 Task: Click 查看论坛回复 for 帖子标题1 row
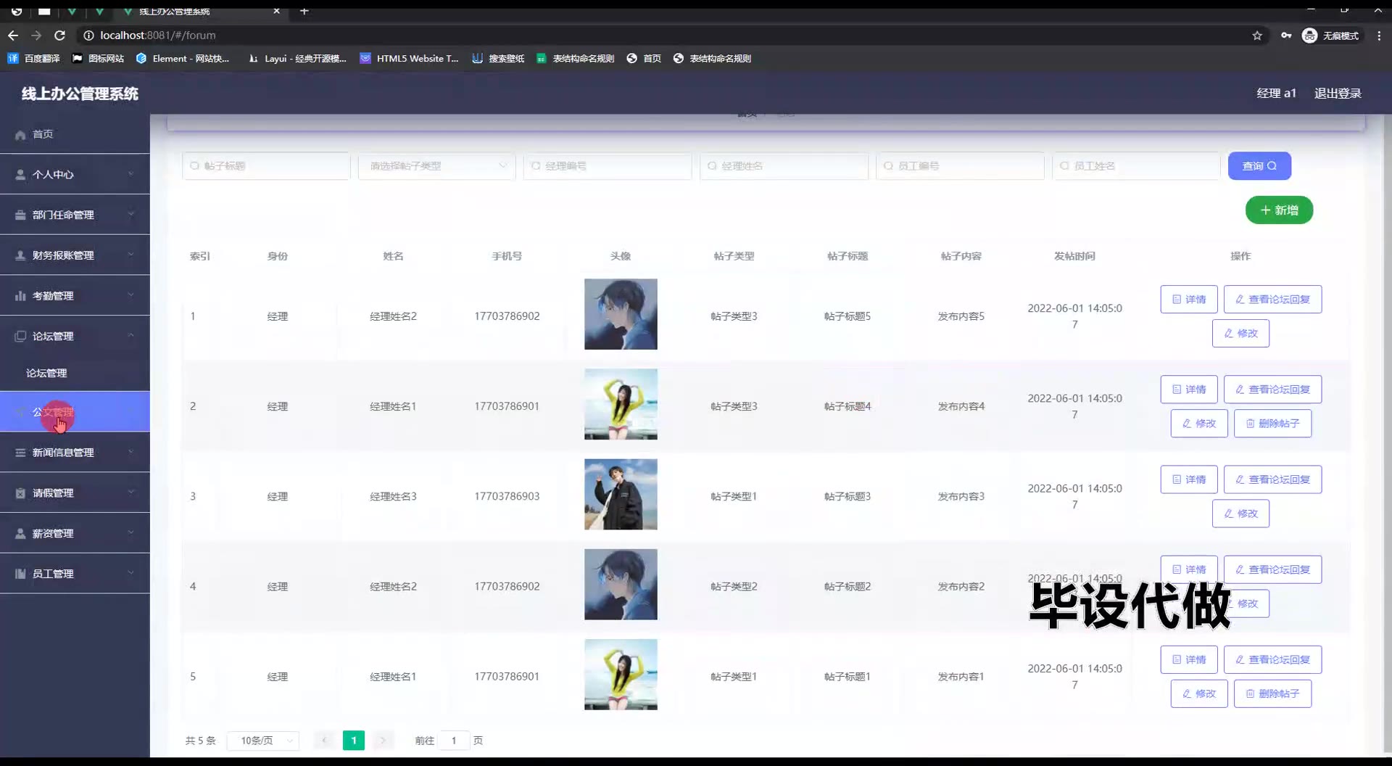point(1272,660)
